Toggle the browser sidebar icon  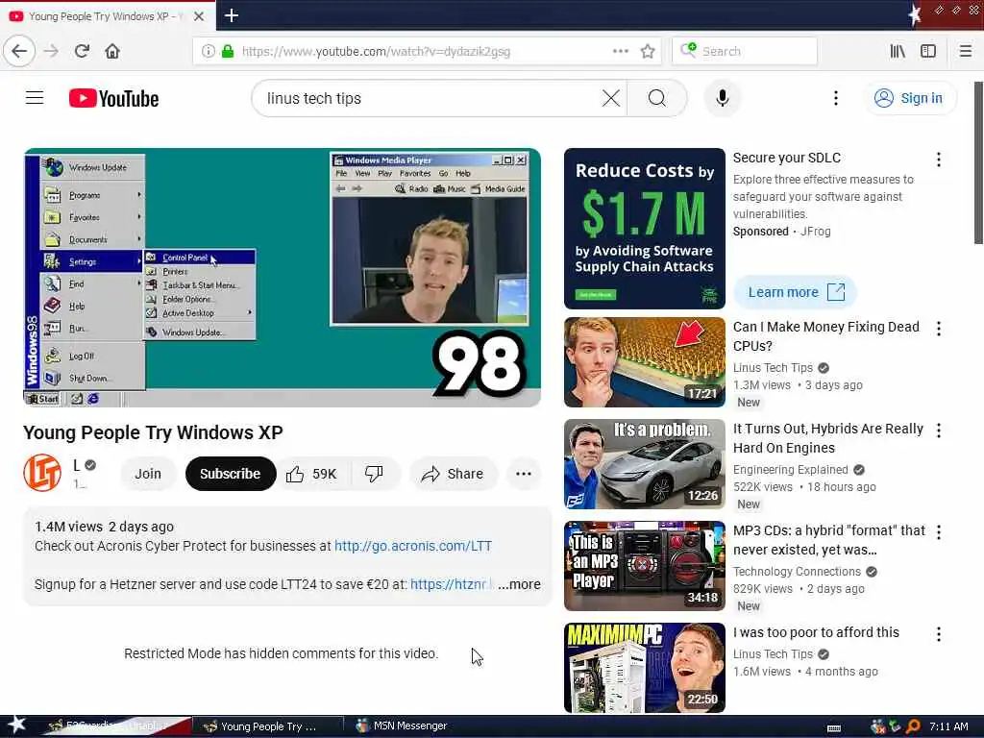(928, 51)
